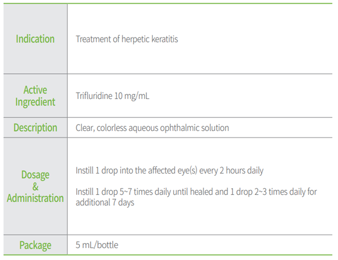Click the word 'Trifluridine'
The height and width of the screenshot is (260, 338).
click(x=94, y=96)
